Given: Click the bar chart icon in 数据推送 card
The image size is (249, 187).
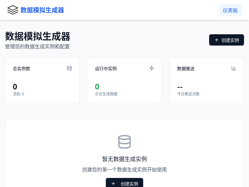Looking at the screenshot, I should click(x=234, y=68).
